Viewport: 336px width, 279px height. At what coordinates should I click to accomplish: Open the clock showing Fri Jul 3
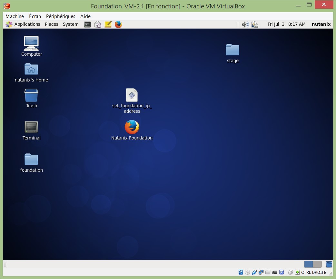click(x=286, y=24)
